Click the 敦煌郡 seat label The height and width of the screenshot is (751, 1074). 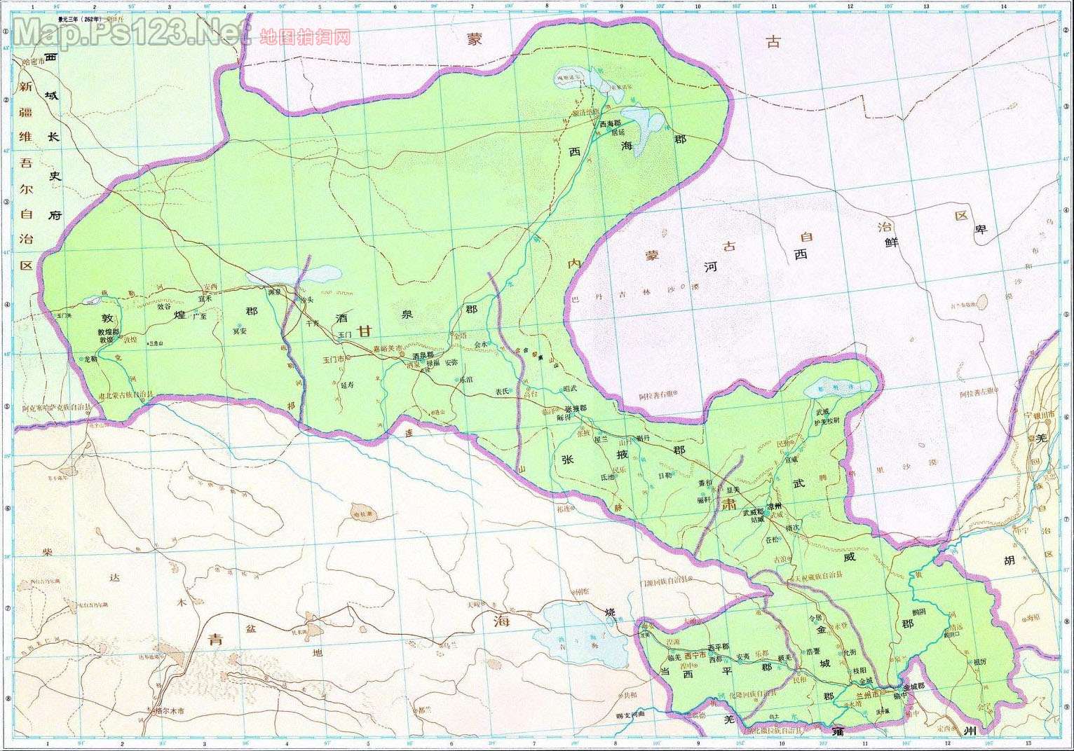[109, 331]
